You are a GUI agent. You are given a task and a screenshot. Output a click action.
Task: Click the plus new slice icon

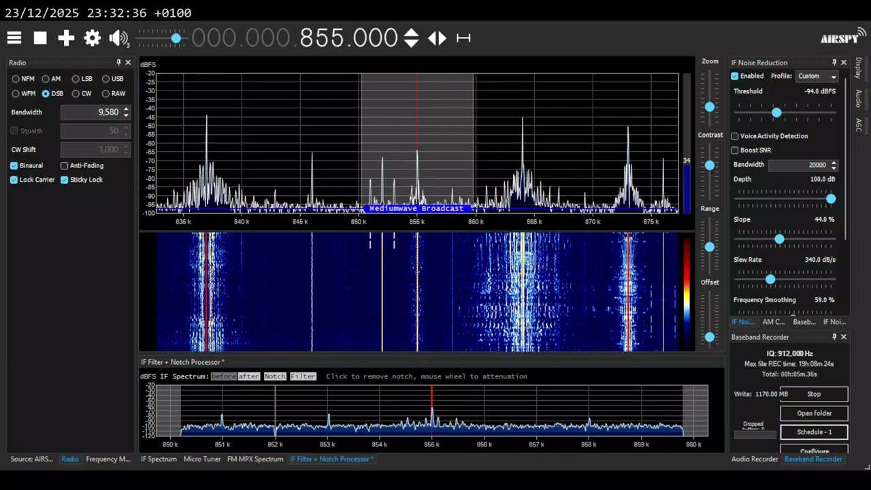pos(66,38)
